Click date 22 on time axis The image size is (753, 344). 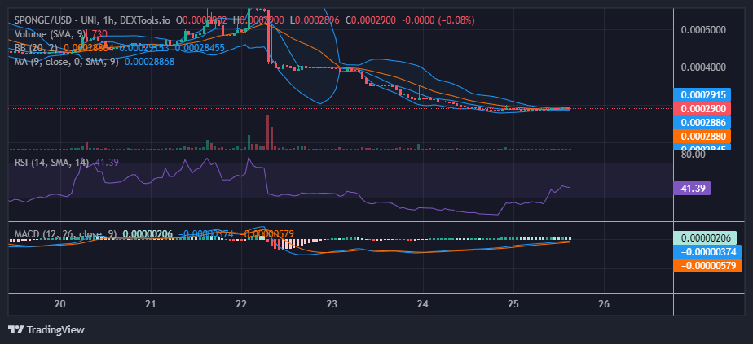pyautogui.click(x=241, y=303)
